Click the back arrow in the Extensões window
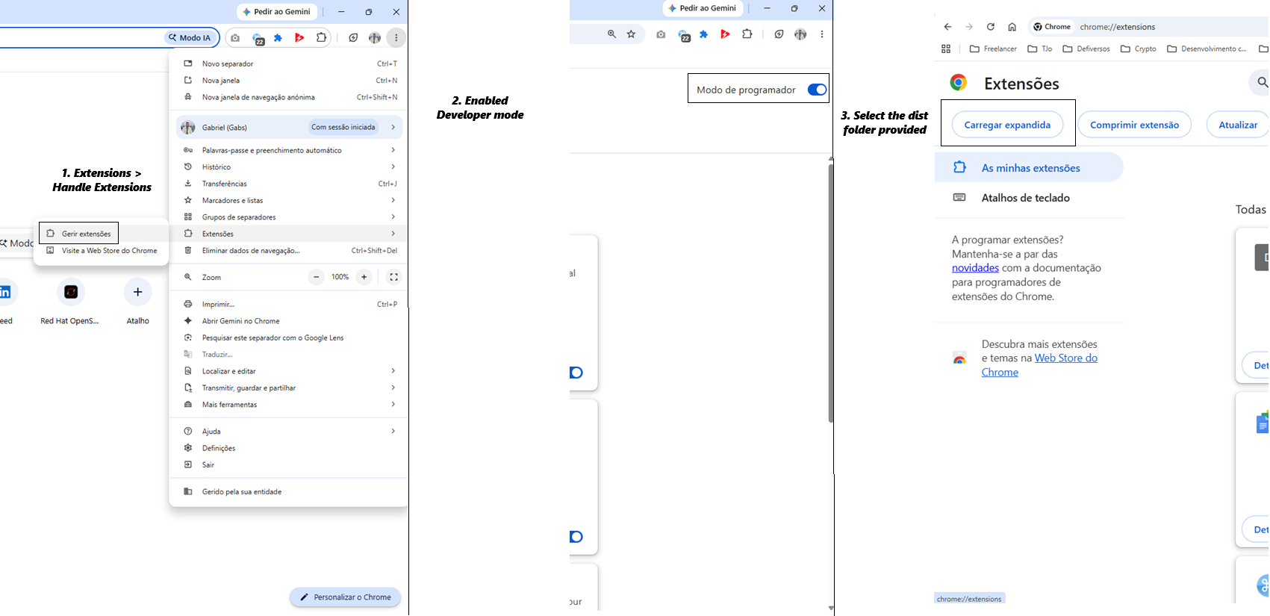This screenshot has height=616, width=1270. pos(947,27)
